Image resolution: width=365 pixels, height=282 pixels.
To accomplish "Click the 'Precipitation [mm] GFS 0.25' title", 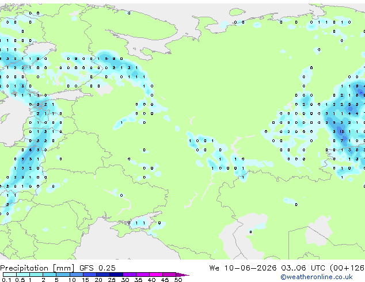I will tap(58, 268).
